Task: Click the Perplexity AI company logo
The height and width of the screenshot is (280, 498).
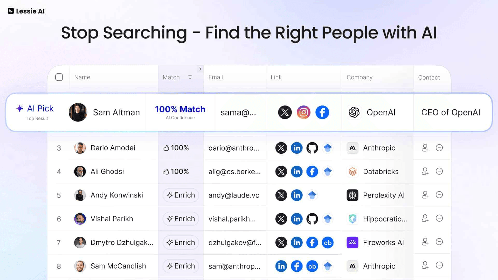Action: (352, 195)
